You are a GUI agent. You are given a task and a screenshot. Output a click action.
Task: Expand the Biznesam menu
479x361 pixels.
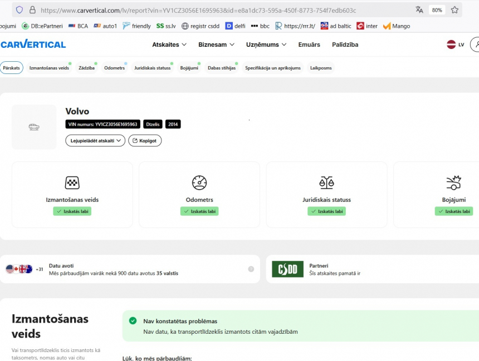point(216,44)
